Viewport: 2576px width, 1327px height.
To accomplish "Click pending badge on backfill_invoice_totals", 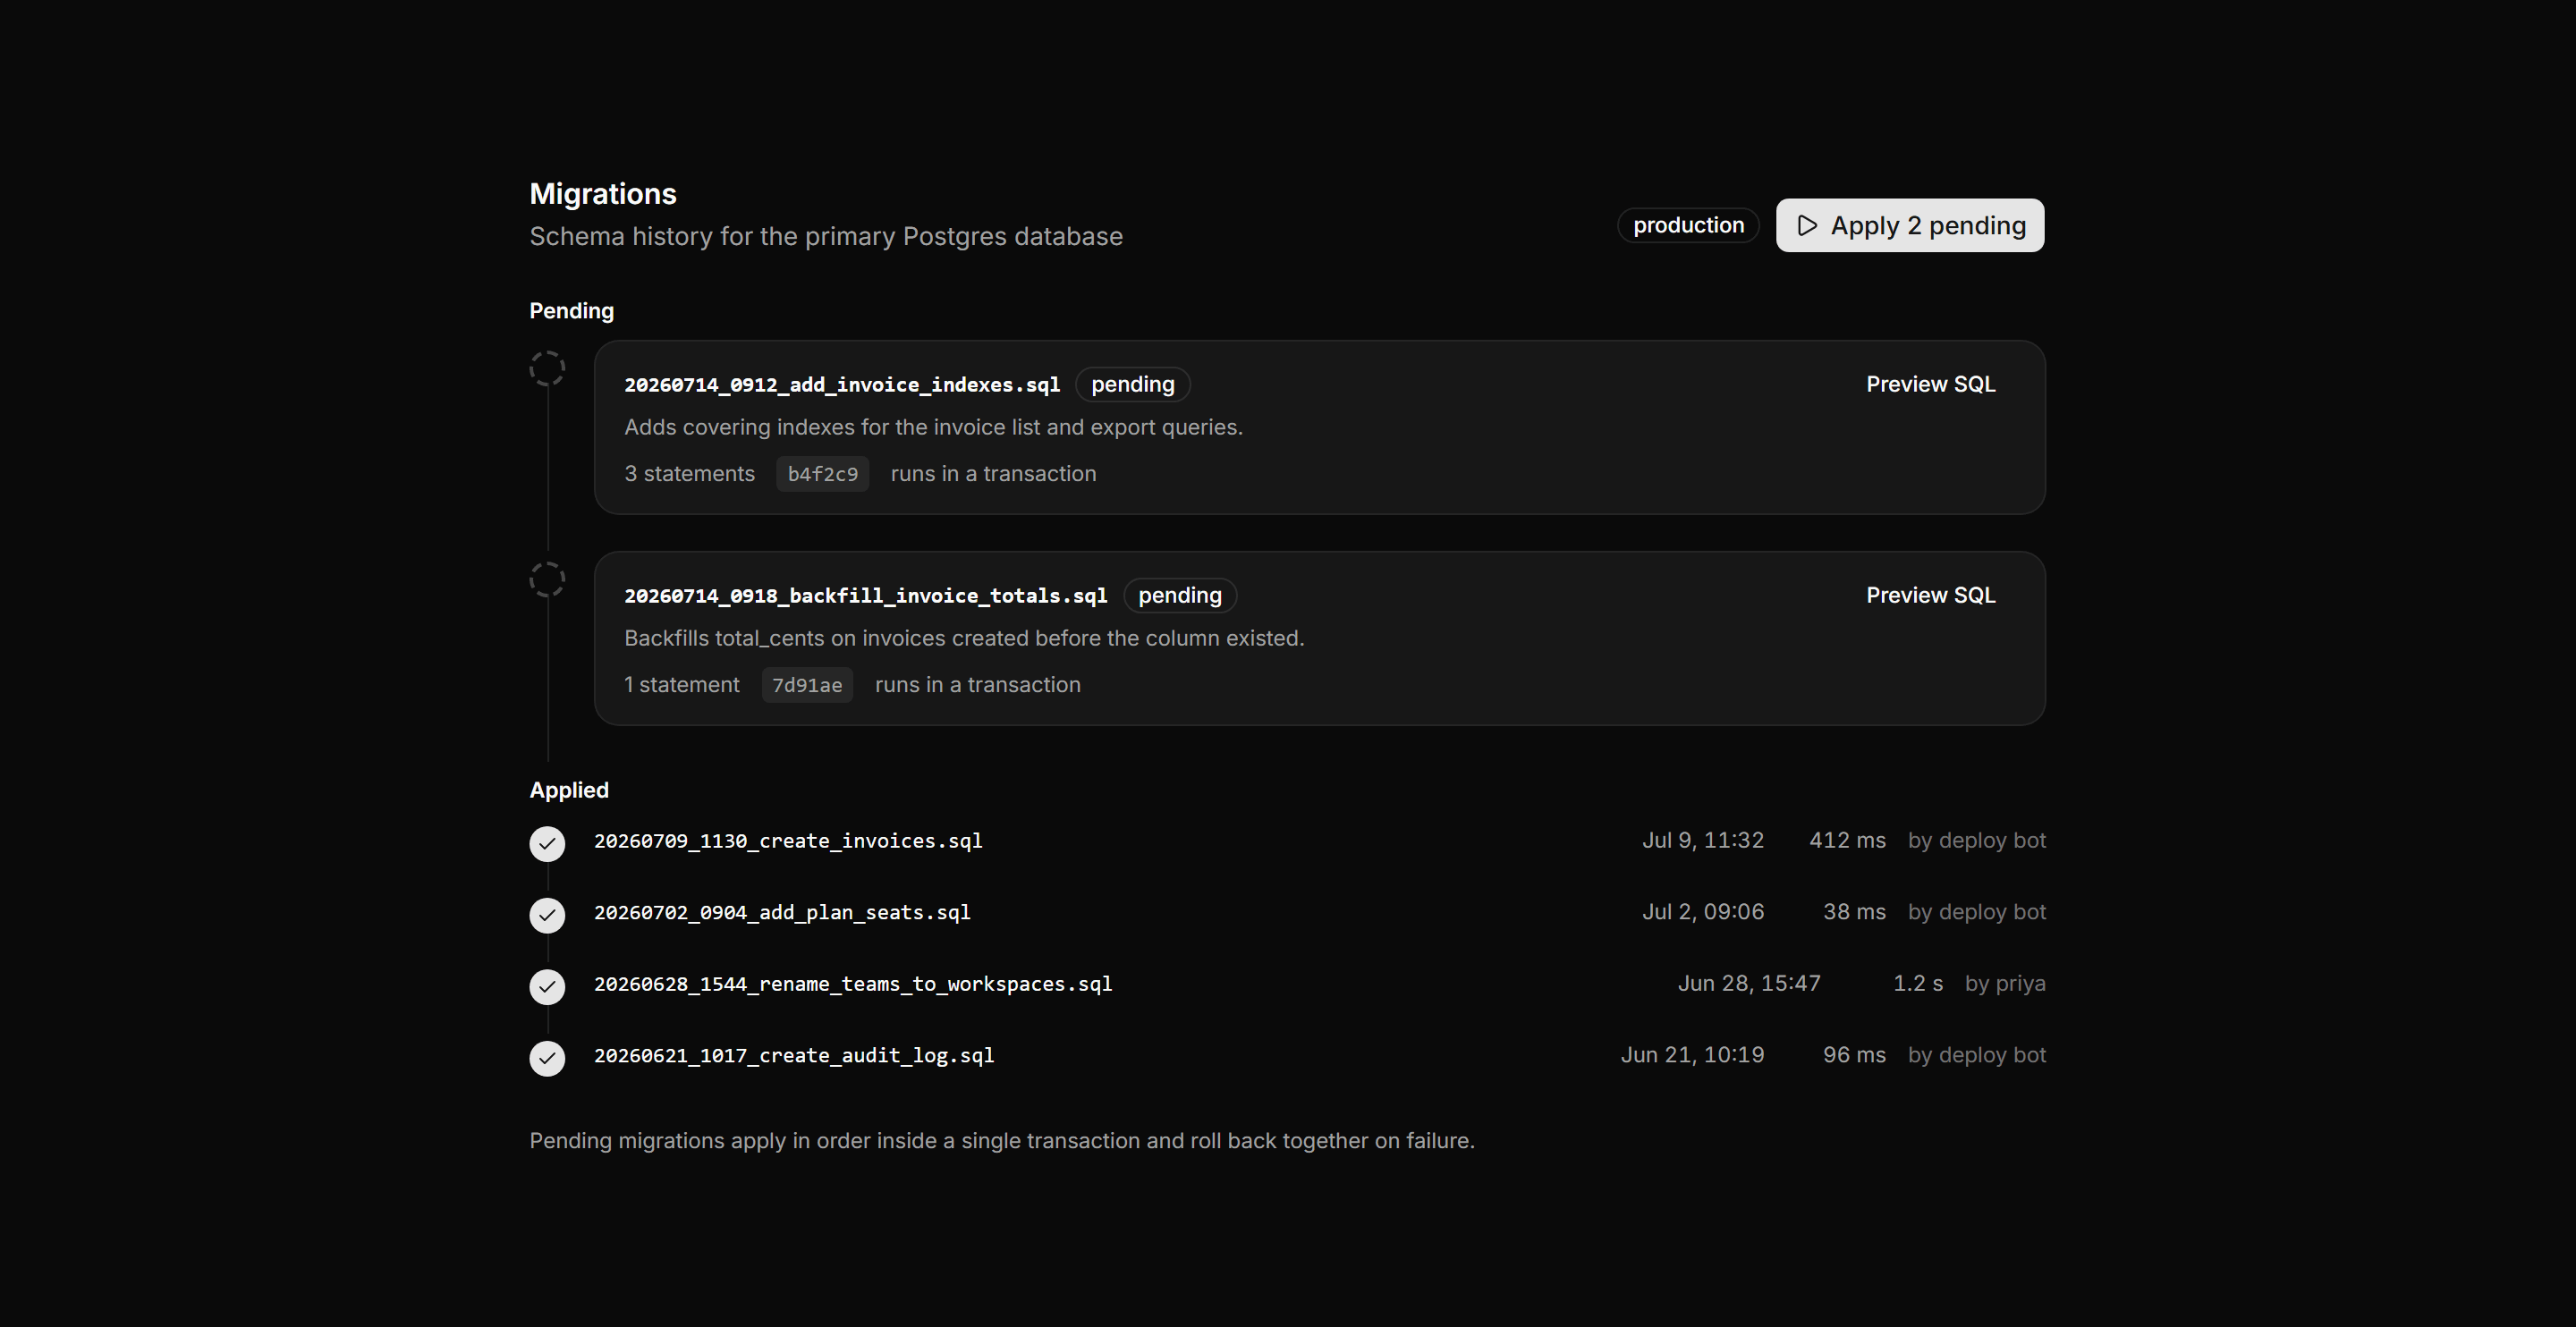I will click(1180, 595).
